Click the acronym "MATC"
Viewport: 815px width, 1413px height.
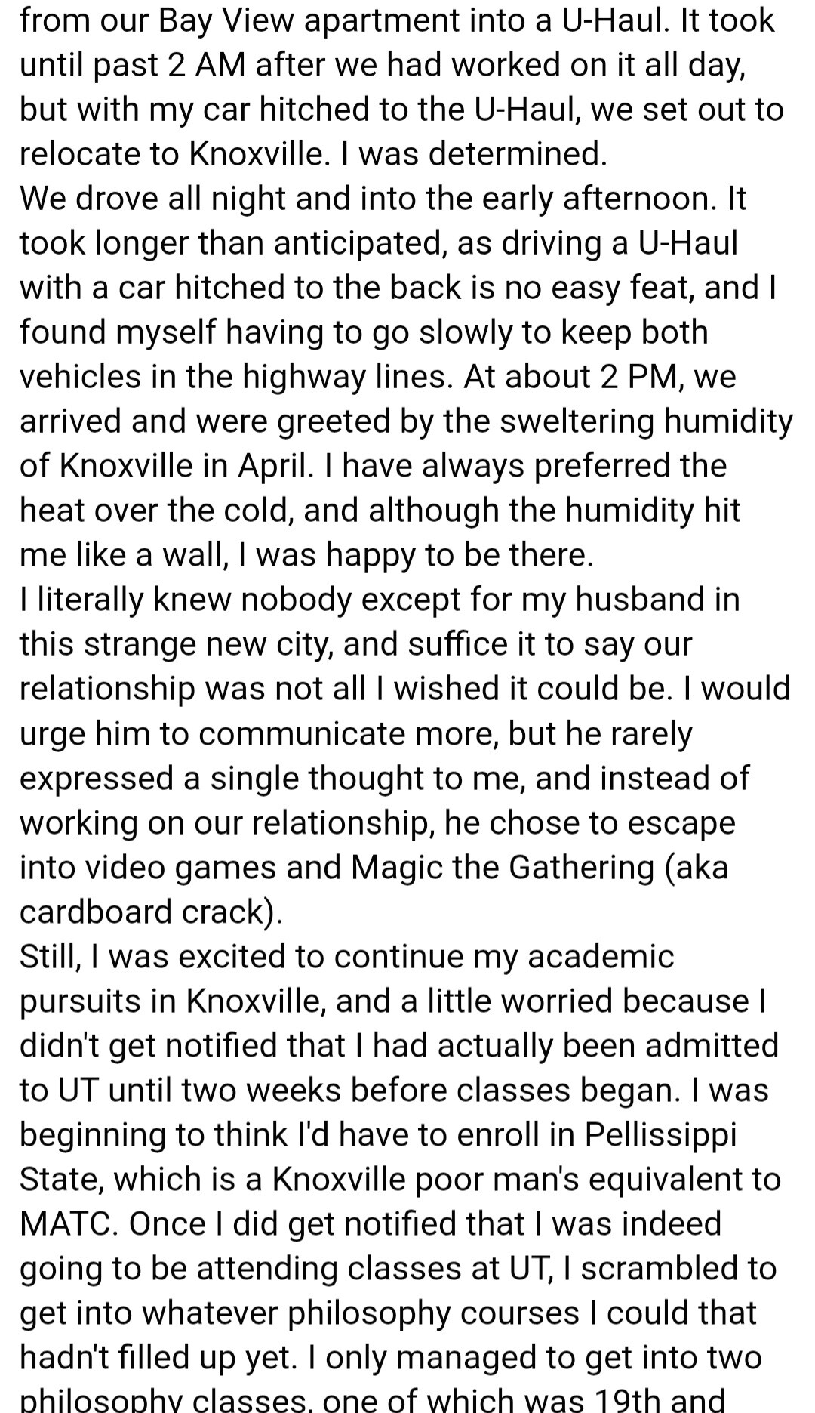(69, 1223)
